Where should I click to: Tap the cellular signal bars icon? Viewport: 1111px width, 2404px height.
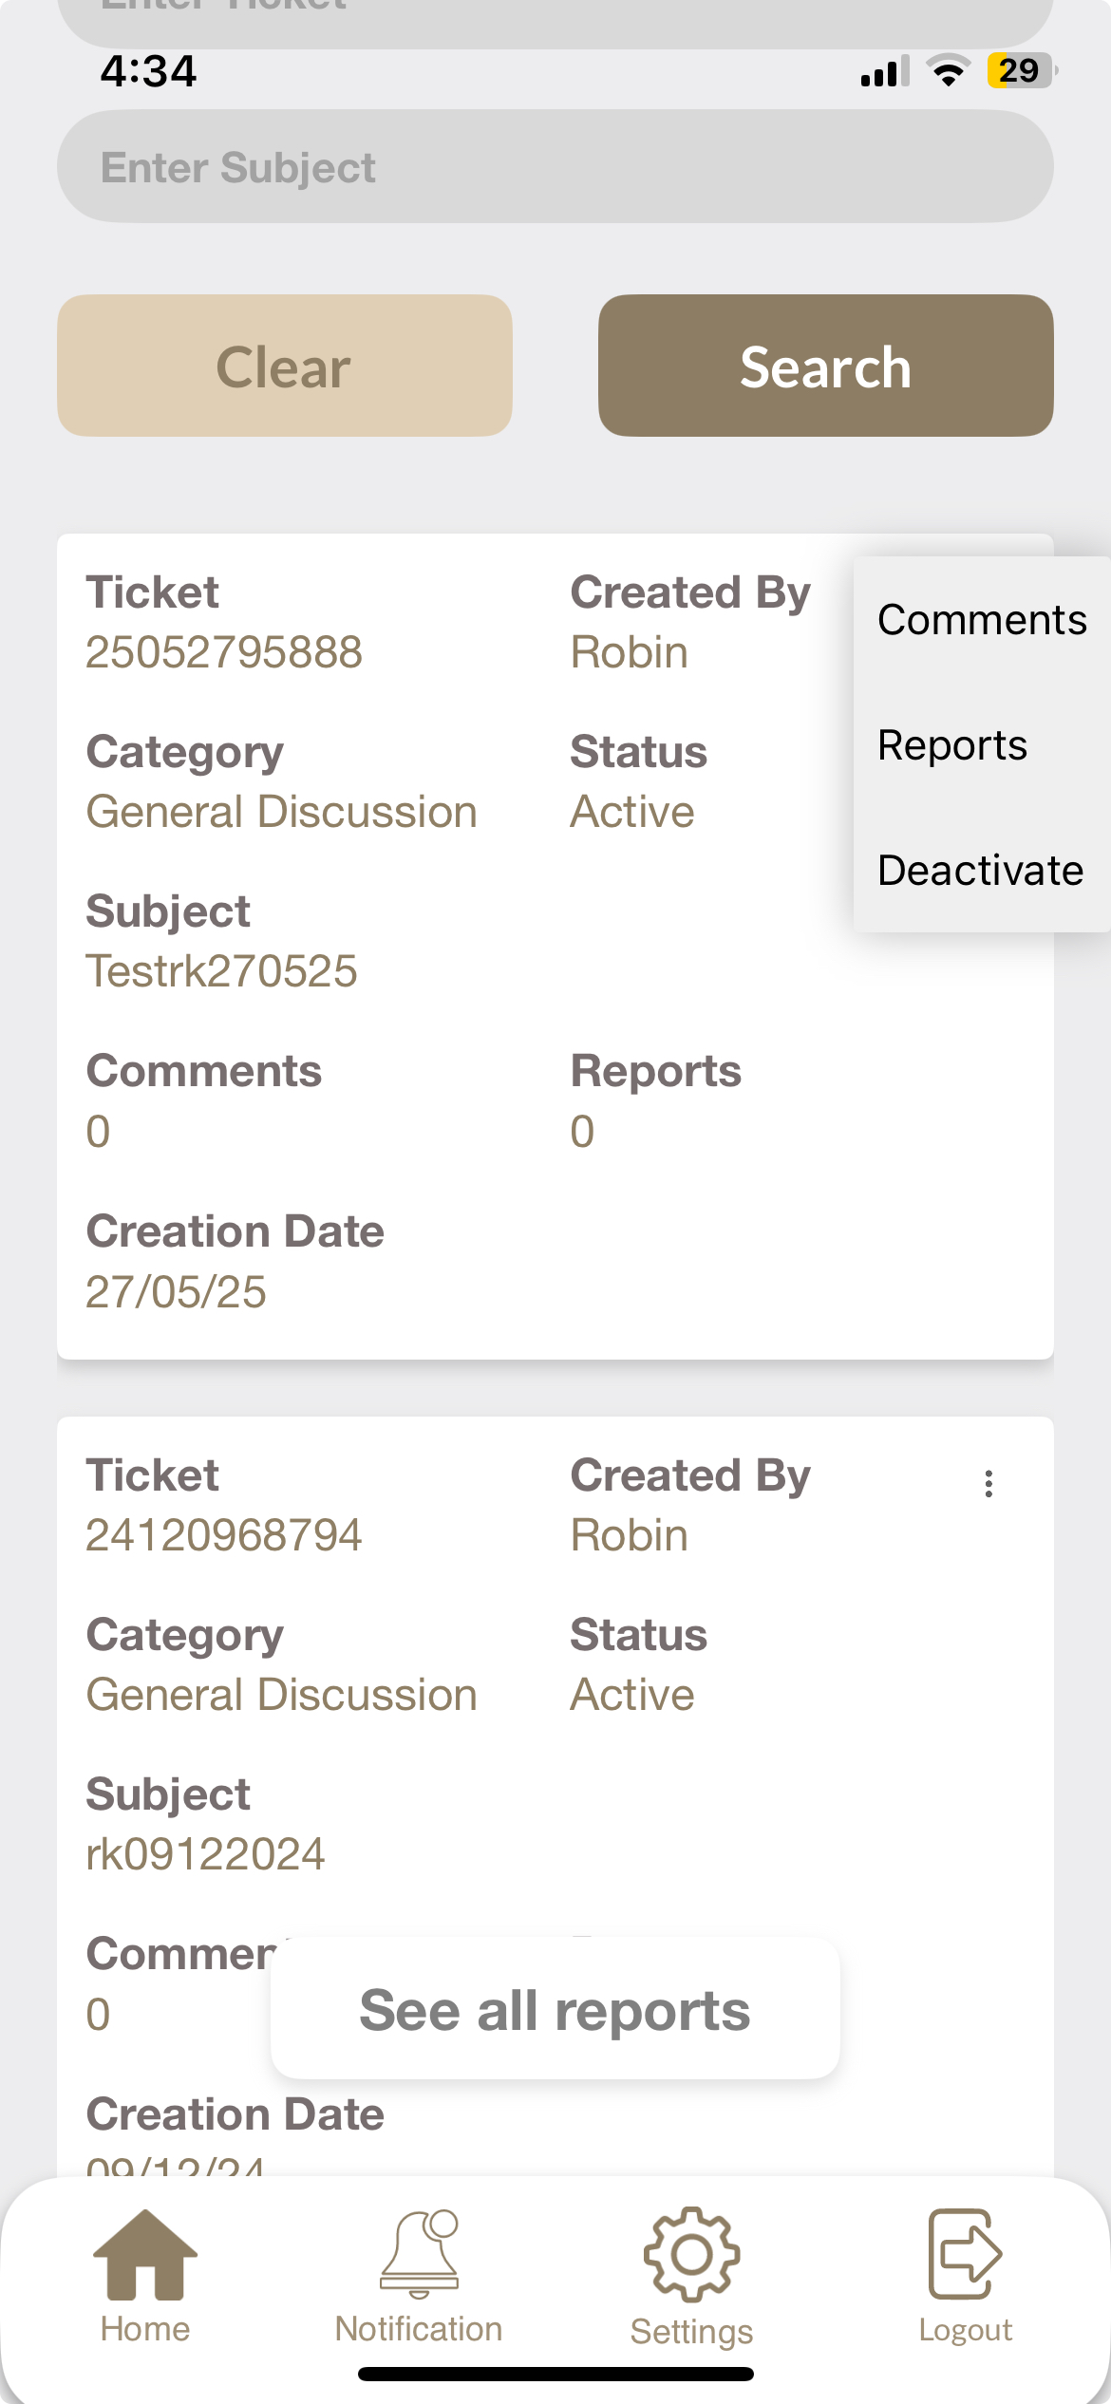[884, 72]
